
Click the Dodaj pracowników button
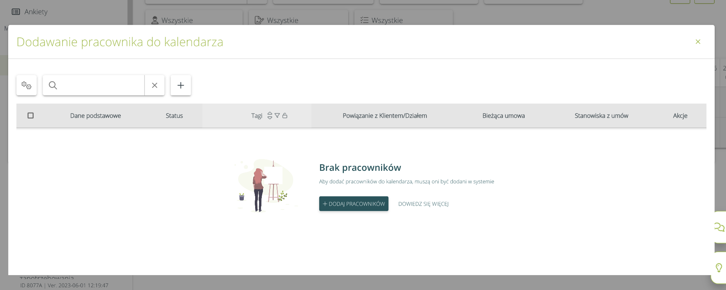point(354,204)
